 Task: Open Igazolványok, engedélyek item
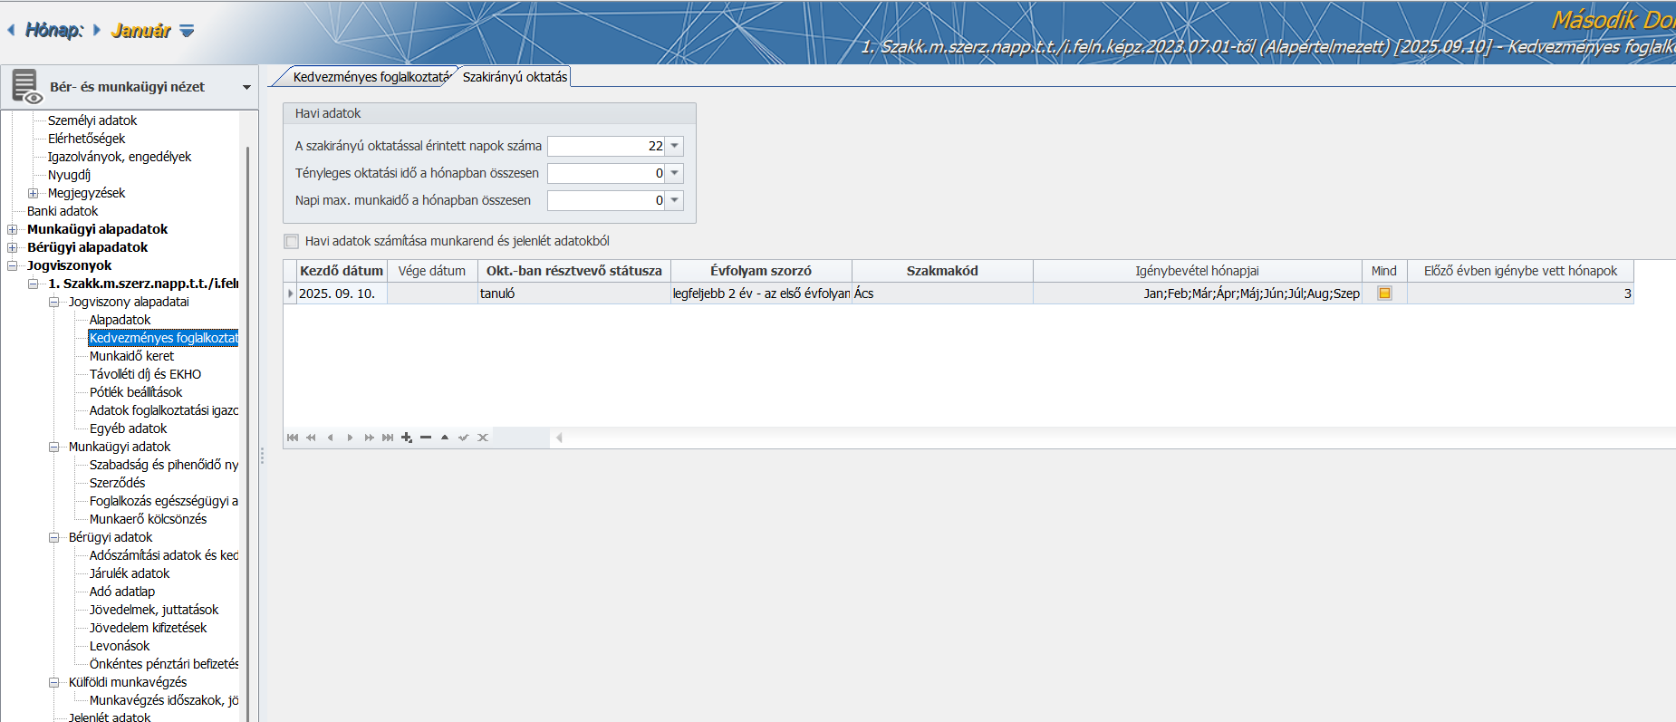tap(120, 157)
